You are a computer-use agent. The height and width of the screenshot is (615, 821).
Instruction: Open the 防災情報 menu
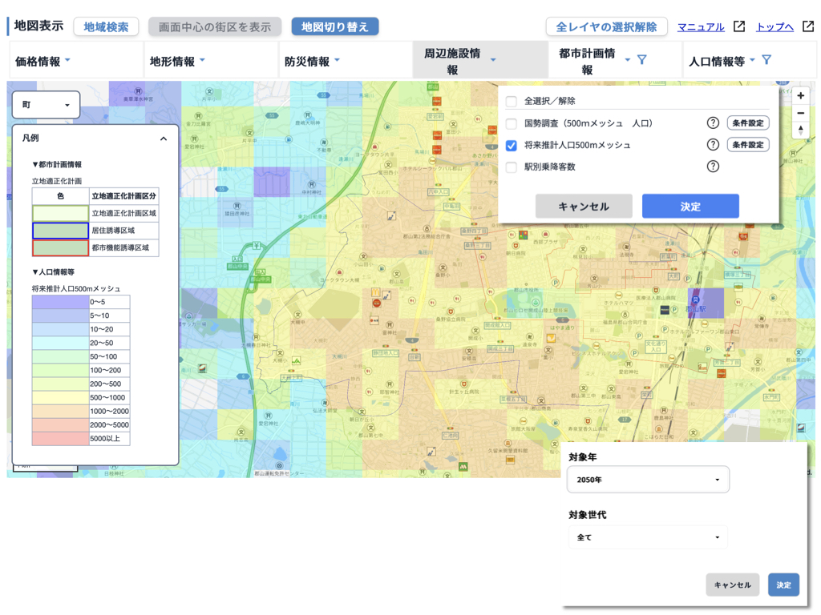[x=312, y=61]
